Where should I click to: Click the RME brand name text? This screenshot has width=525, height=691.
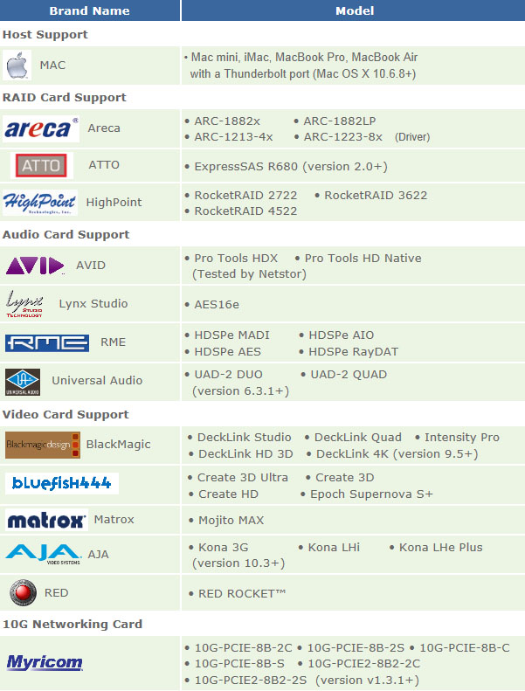(113, 342)
